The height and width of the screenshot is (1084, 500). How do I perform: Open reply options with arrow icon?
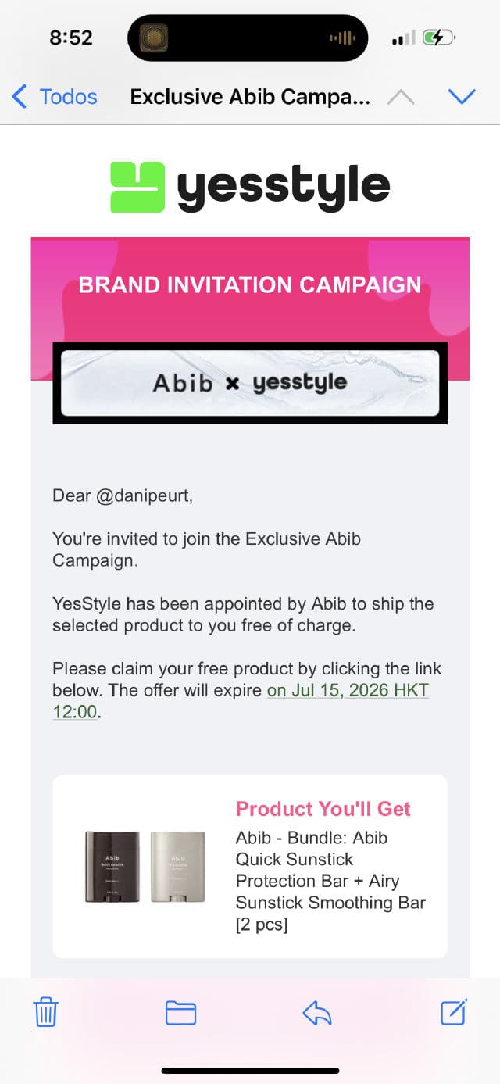pos(317,1014)
